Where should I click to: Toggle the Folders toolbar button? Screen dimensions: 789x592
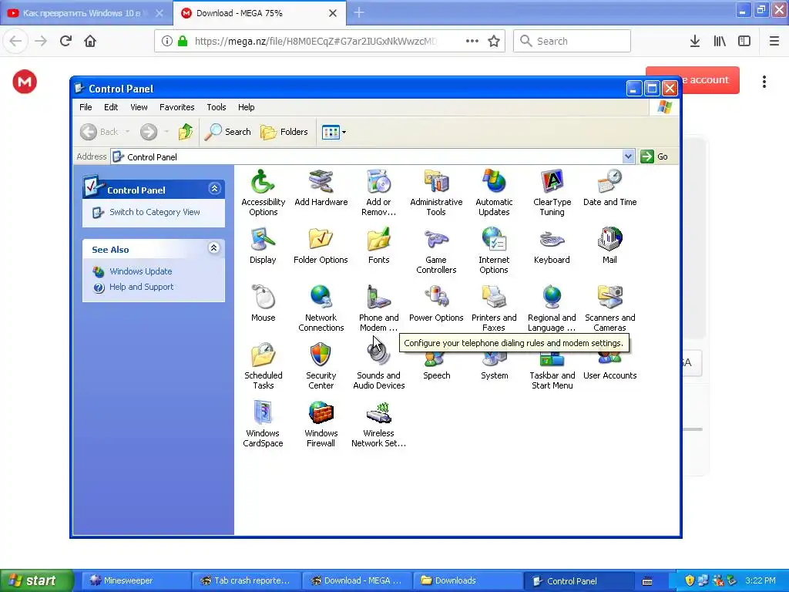coord(284,132)
